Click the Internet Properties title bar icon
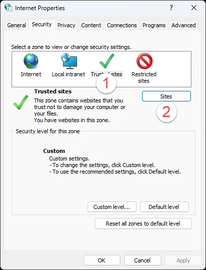Viewport: 206px width, 270px height. point(9,8)
